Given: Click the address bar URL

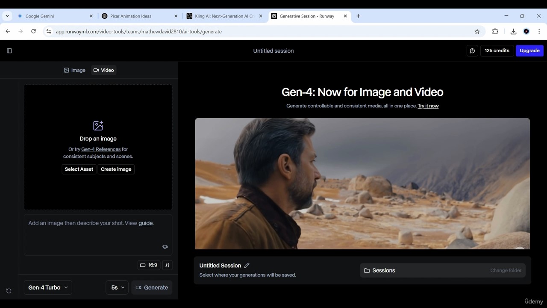Looking at the screenshot, I should pos(139,32).
